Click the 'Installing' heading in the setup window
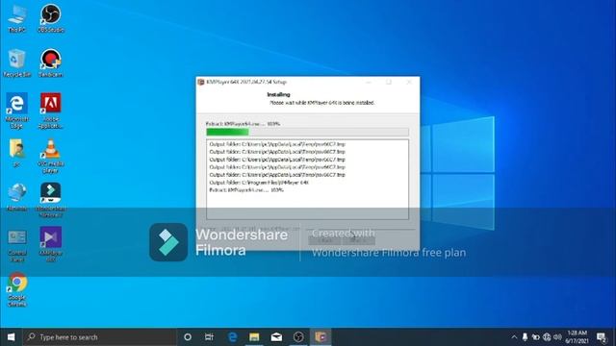The image size is (616, 346). coord(278,94)
